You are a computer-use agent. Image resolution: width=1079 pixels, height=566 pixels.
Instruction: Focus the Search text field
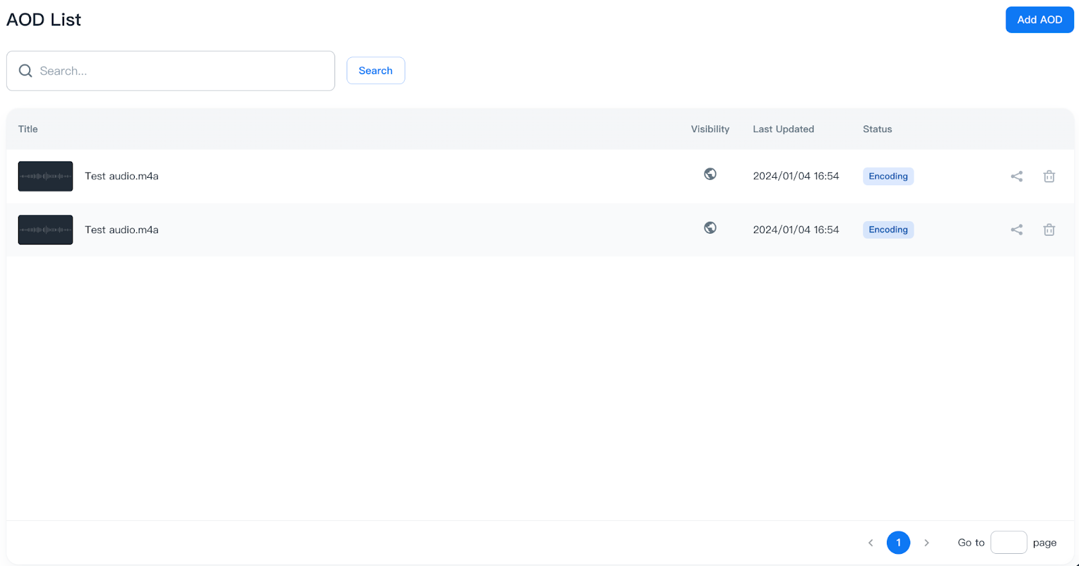click(x=182, y=71)
